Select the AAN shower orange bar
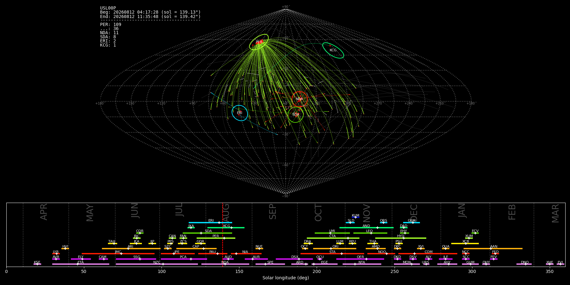This screenshot has height=285, width=570. pyautogui.click(x=493, y=249)
